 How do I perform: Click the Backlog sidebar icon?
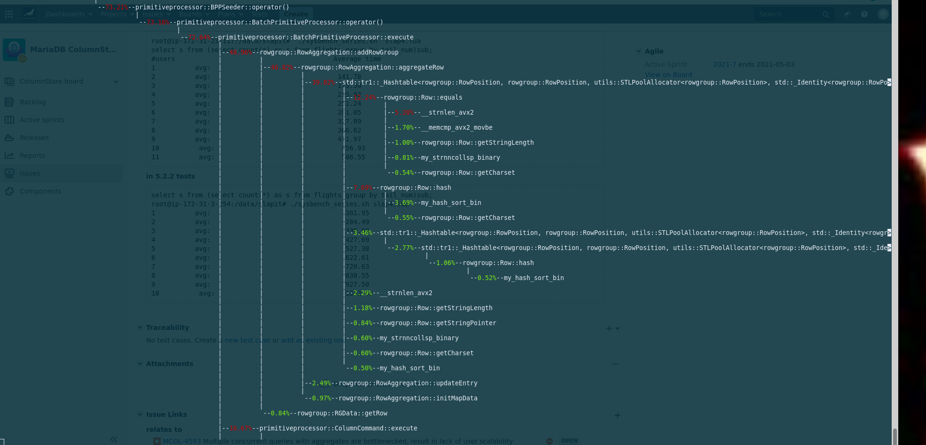[x=9, y=102]
